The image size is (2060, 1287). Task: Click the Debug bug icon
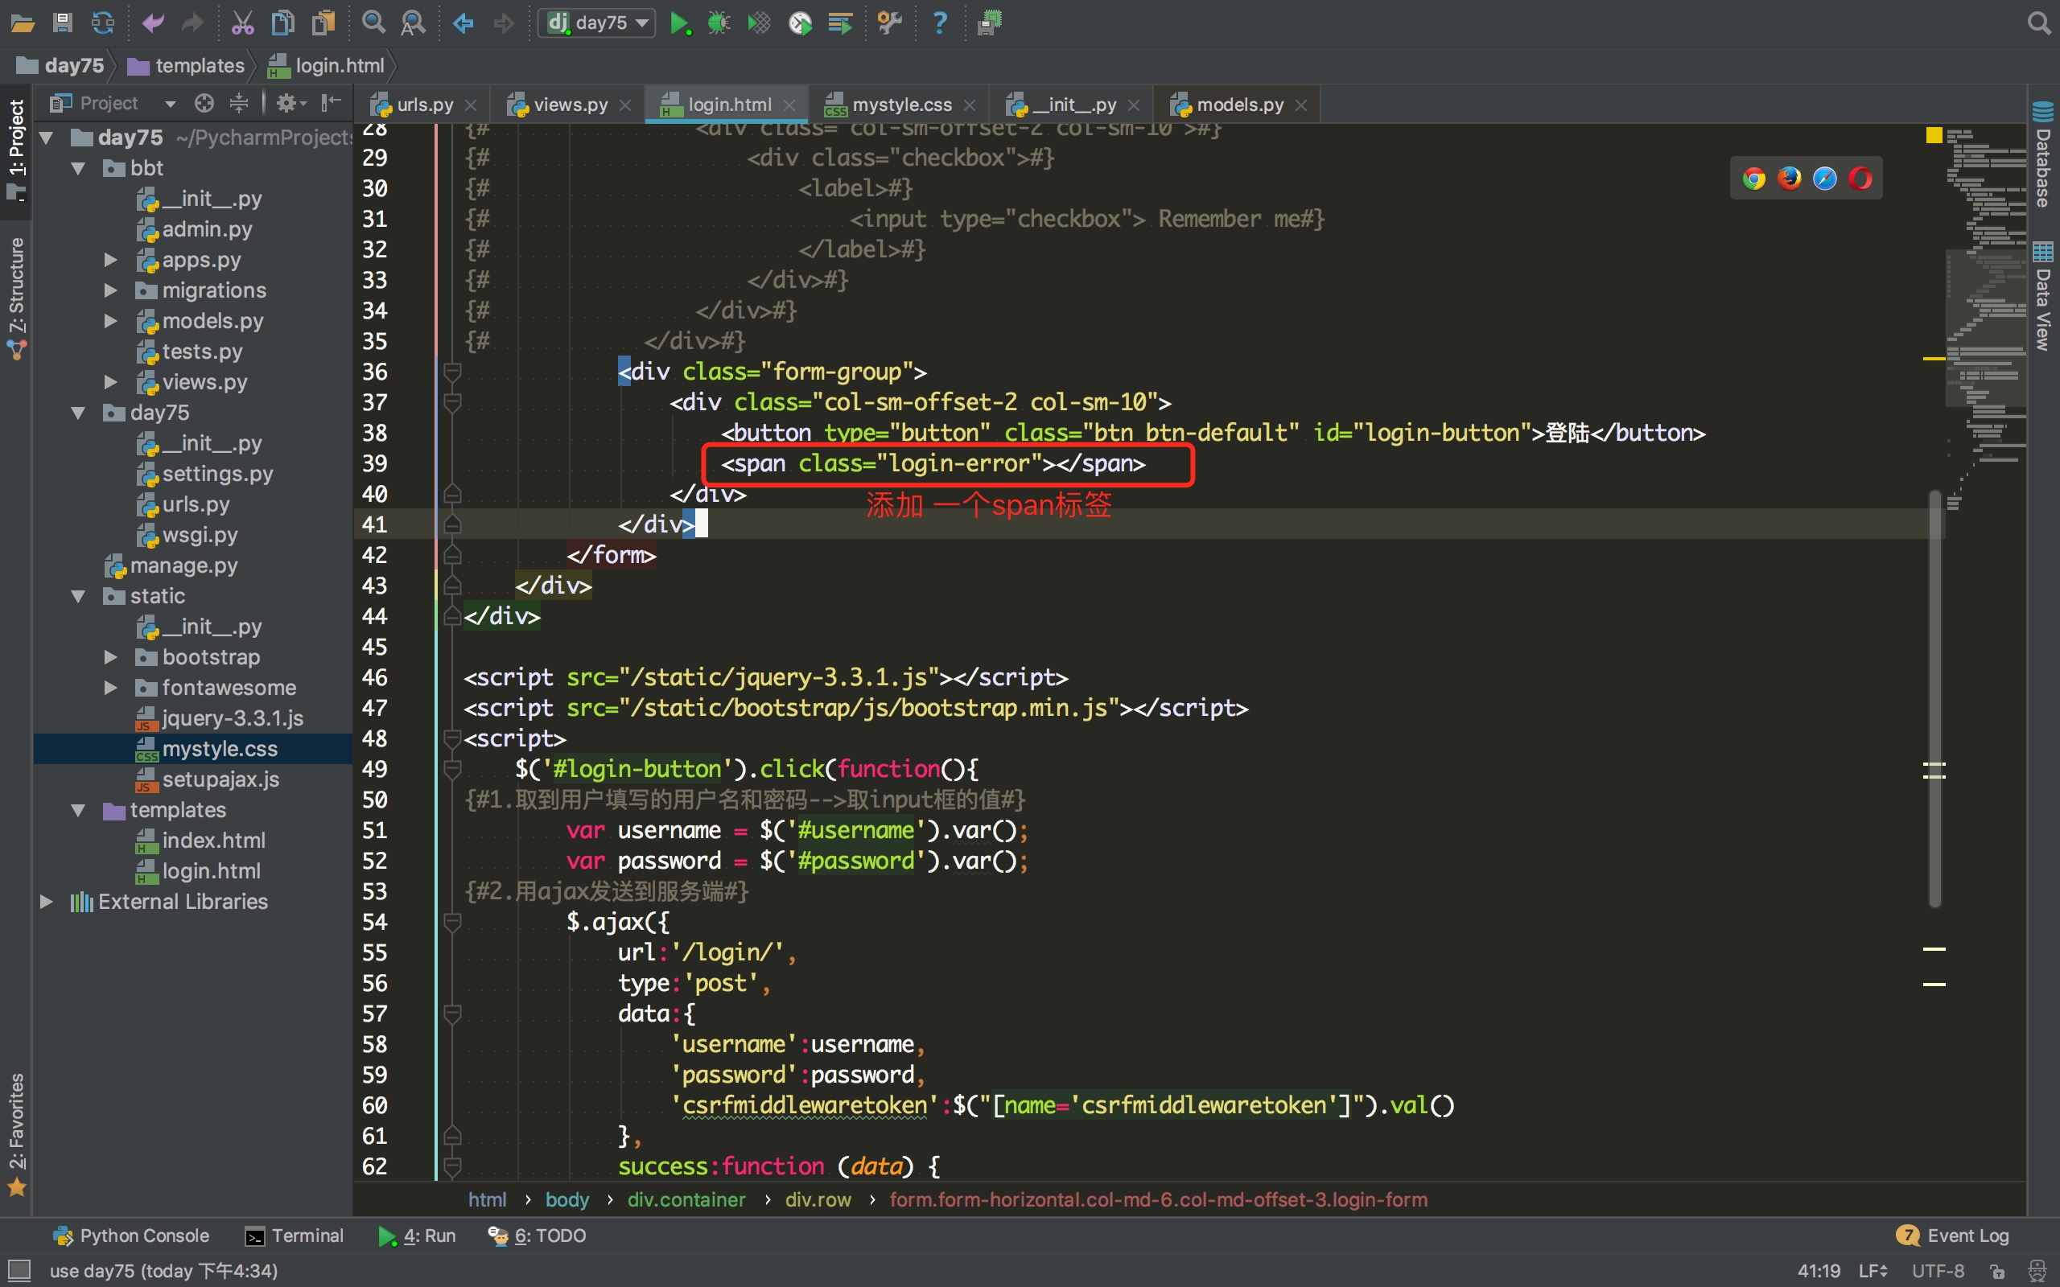tap(719, 23)
